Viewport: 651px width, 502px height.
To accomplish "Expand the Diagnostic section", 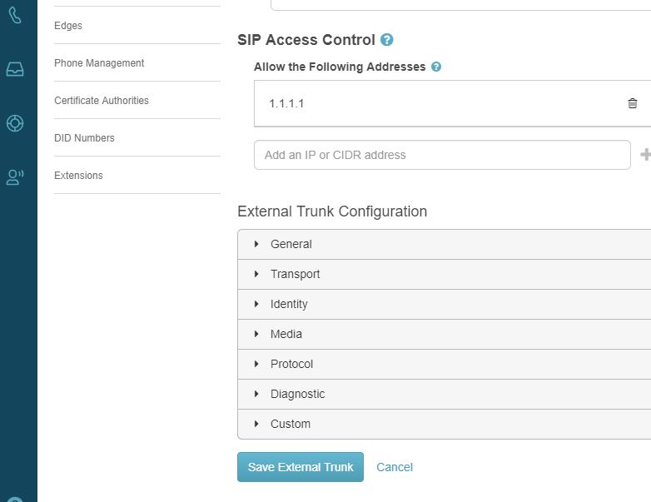I will point(297,394).
